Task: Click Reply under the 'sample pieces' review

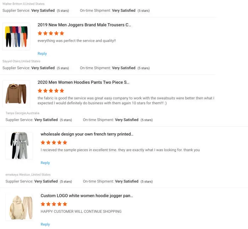Action: [x=45, y=163]
